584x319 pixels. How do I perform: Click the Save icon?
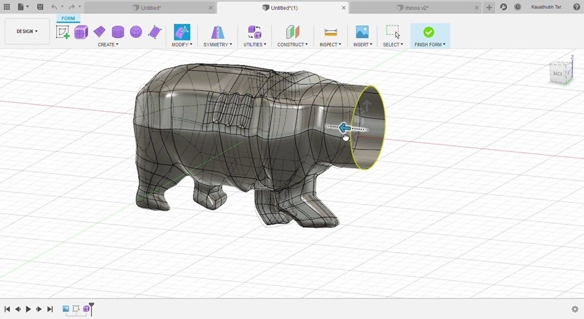(x=40, y=7)
